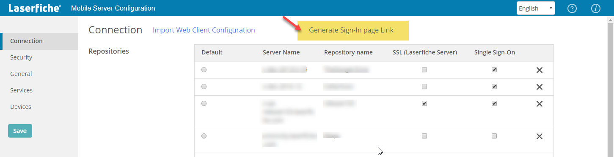Click the SSL (Laserfiche Server) column header
Viewport: 614px width, 157px height.
(x=425, y=52)
